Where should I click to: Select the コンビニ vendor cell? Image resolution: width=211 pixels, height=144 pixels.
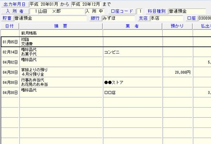tap(132, 52)
